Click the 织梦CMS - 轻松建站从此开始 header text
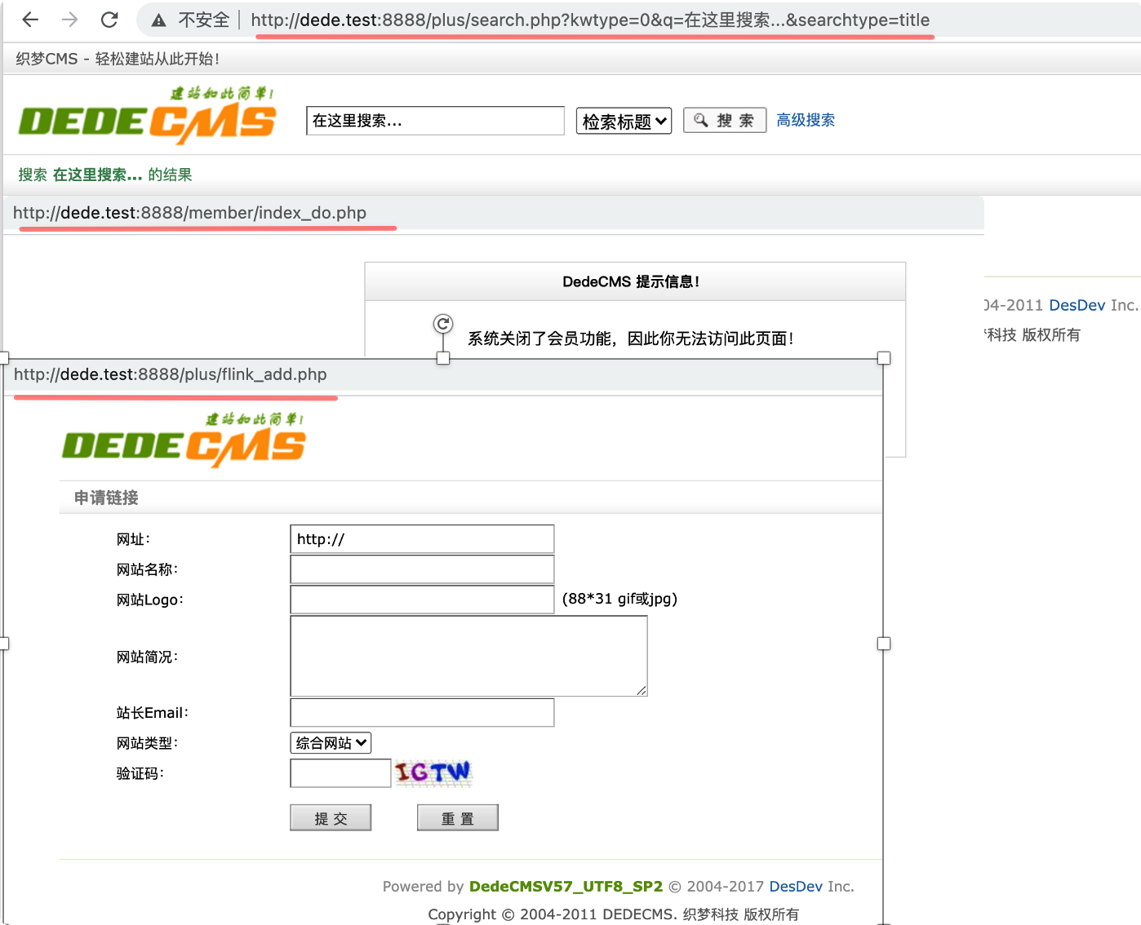 point(118,59)
